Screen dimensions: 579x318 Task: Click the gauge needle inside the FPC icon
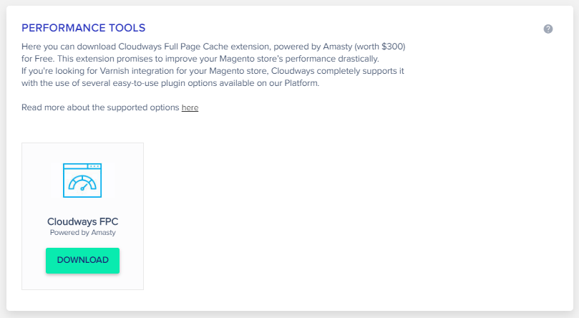tap(84, 186)
